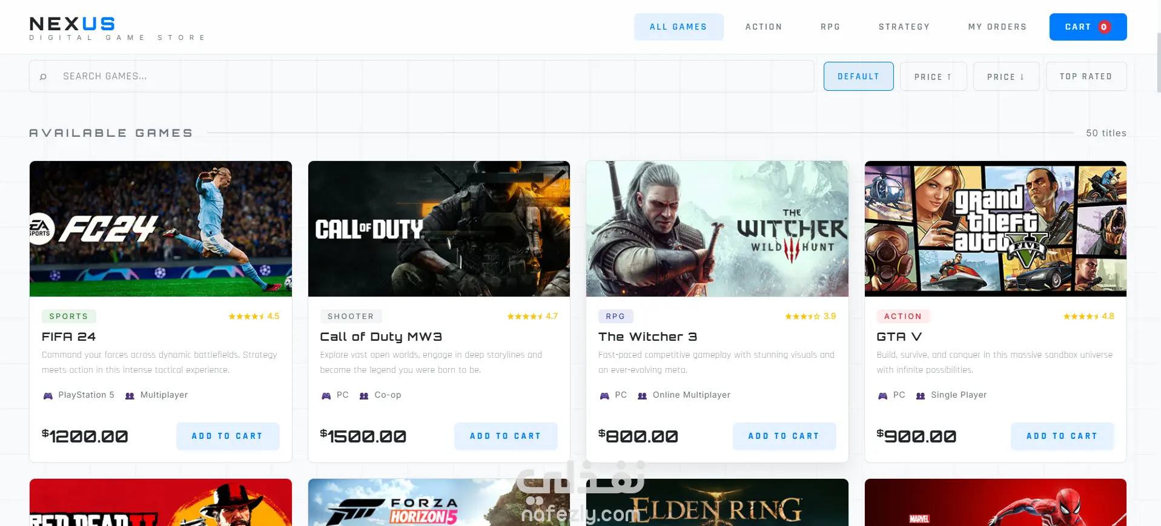Add GTA V to cart
1161x526 pixels.
[x=1062, y=436]
